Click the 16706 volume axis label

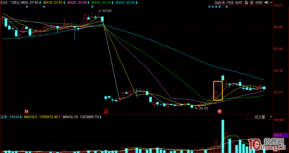(x=279, y=120)
